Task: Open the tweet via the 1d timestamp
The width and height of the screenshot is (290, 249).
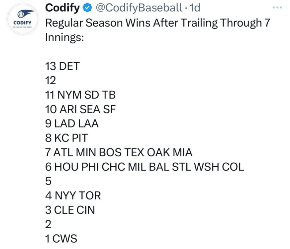Action: tap(194, 8)
